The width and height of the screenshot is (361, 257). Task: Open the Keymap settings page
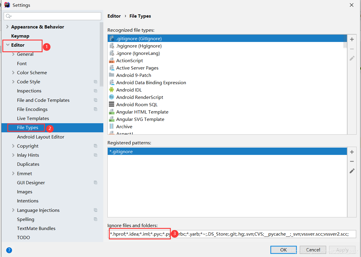pyautogui.click(x=20, y=36)
